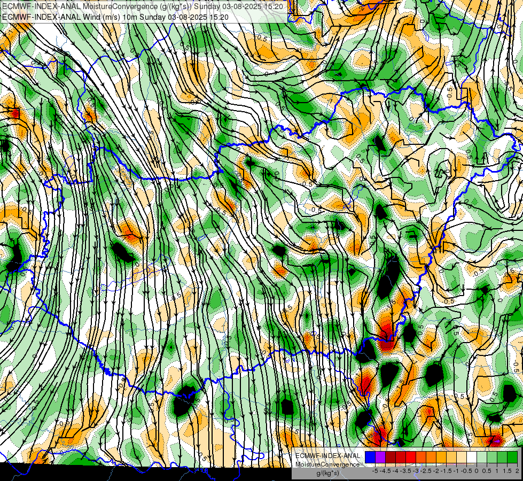
Task: Click the blue legend swatch below -5
Action: tap(370, 457)
